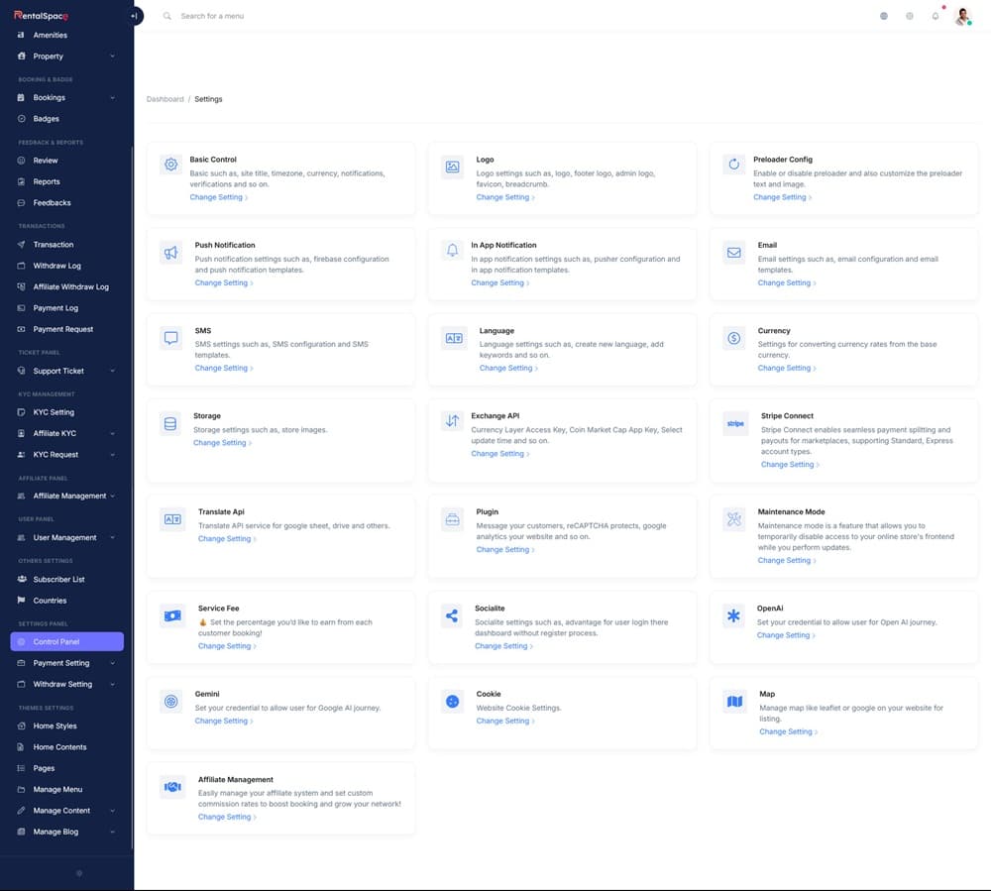Go to Home Styles in the sidebar
Screen dimensions: 991x891
tap(55, 725)
